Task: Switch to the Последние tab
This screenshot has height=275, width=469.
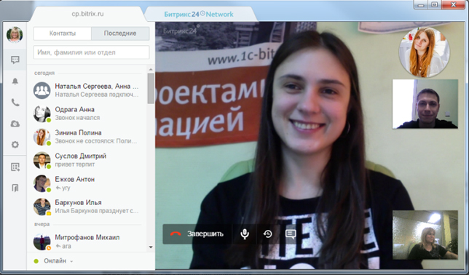Action: click(x=120, y=33)
